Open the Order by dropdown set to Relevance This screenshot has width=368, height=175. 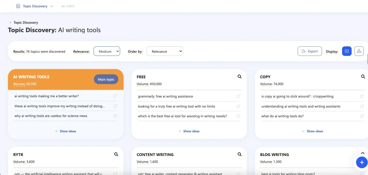(x=165, y=51)
